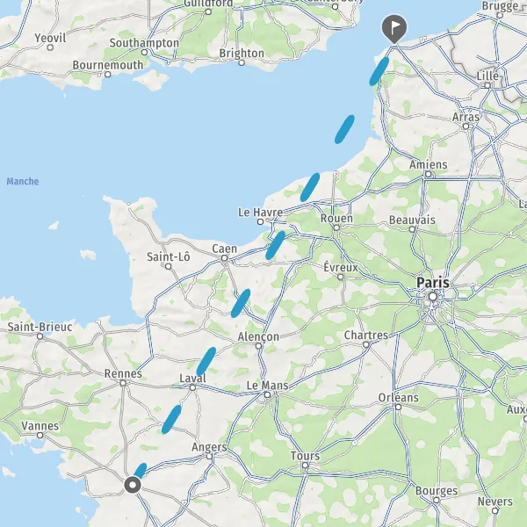Click the Manche sea label
Viewport: 527px width, 527px height.
pyautogui.click(x=23, y=182)
